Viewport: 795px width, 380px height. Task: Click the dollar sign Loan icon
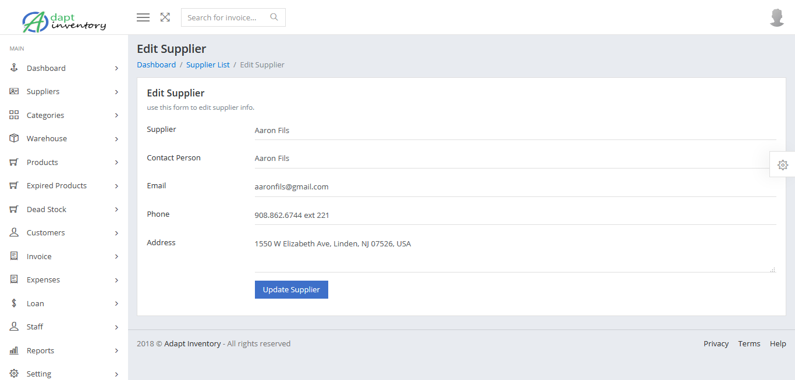(x=14, y=303)
